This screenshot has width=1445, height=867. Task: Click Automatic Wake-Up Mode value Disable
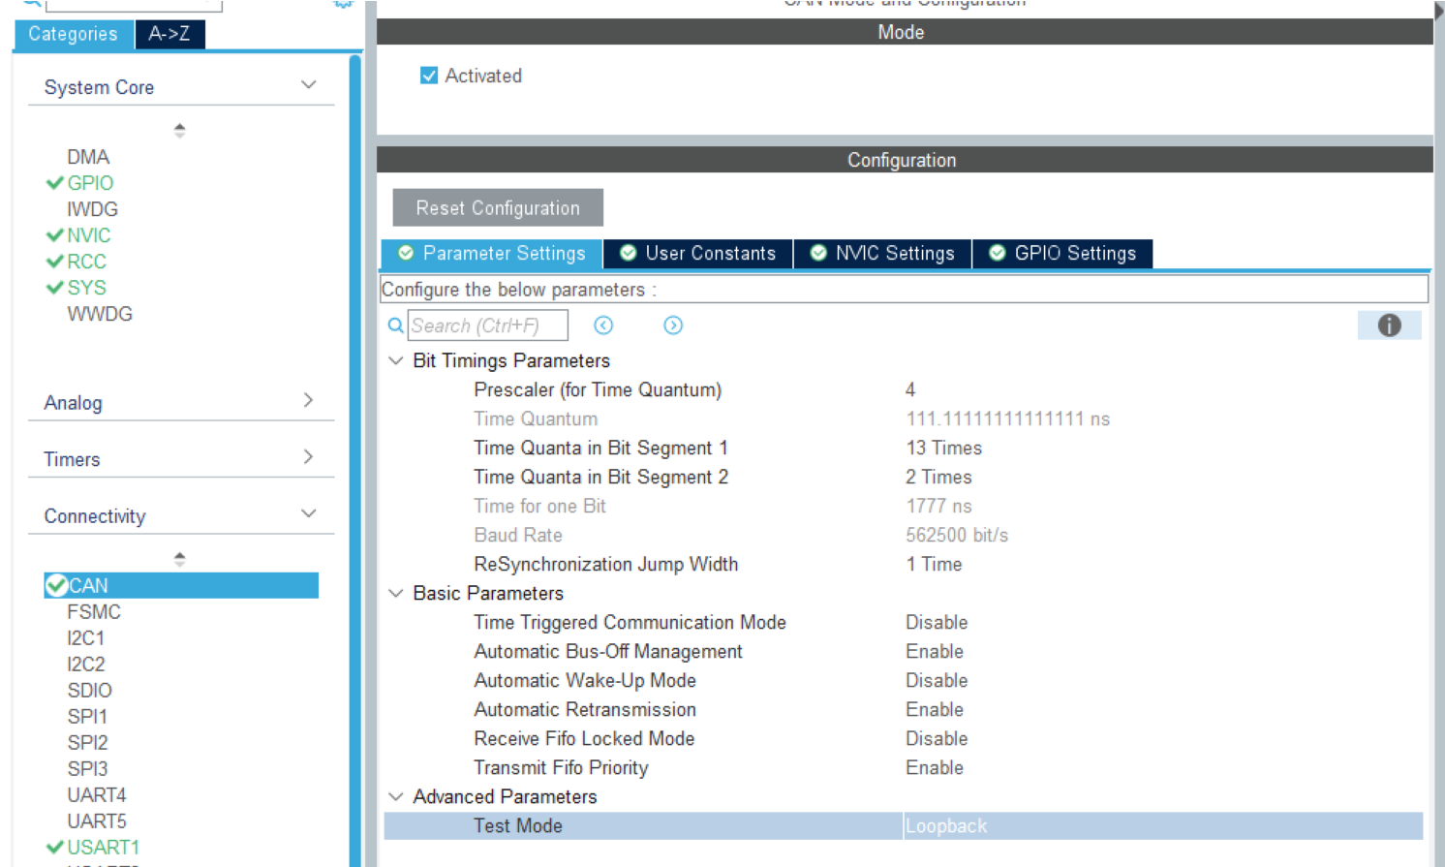(x=937, y=680)
